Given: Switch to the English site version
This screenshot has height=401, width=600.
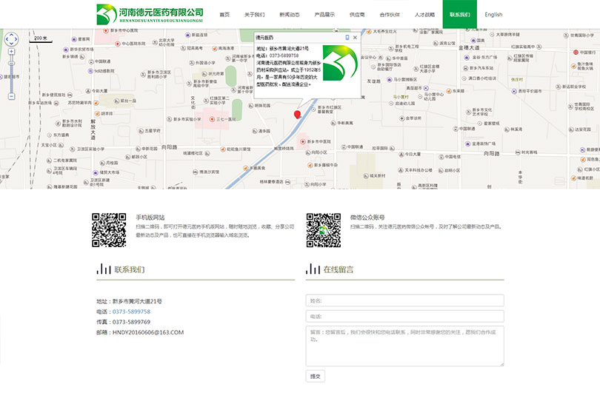Looking at the screenshot, I should (x=493, y=15).
